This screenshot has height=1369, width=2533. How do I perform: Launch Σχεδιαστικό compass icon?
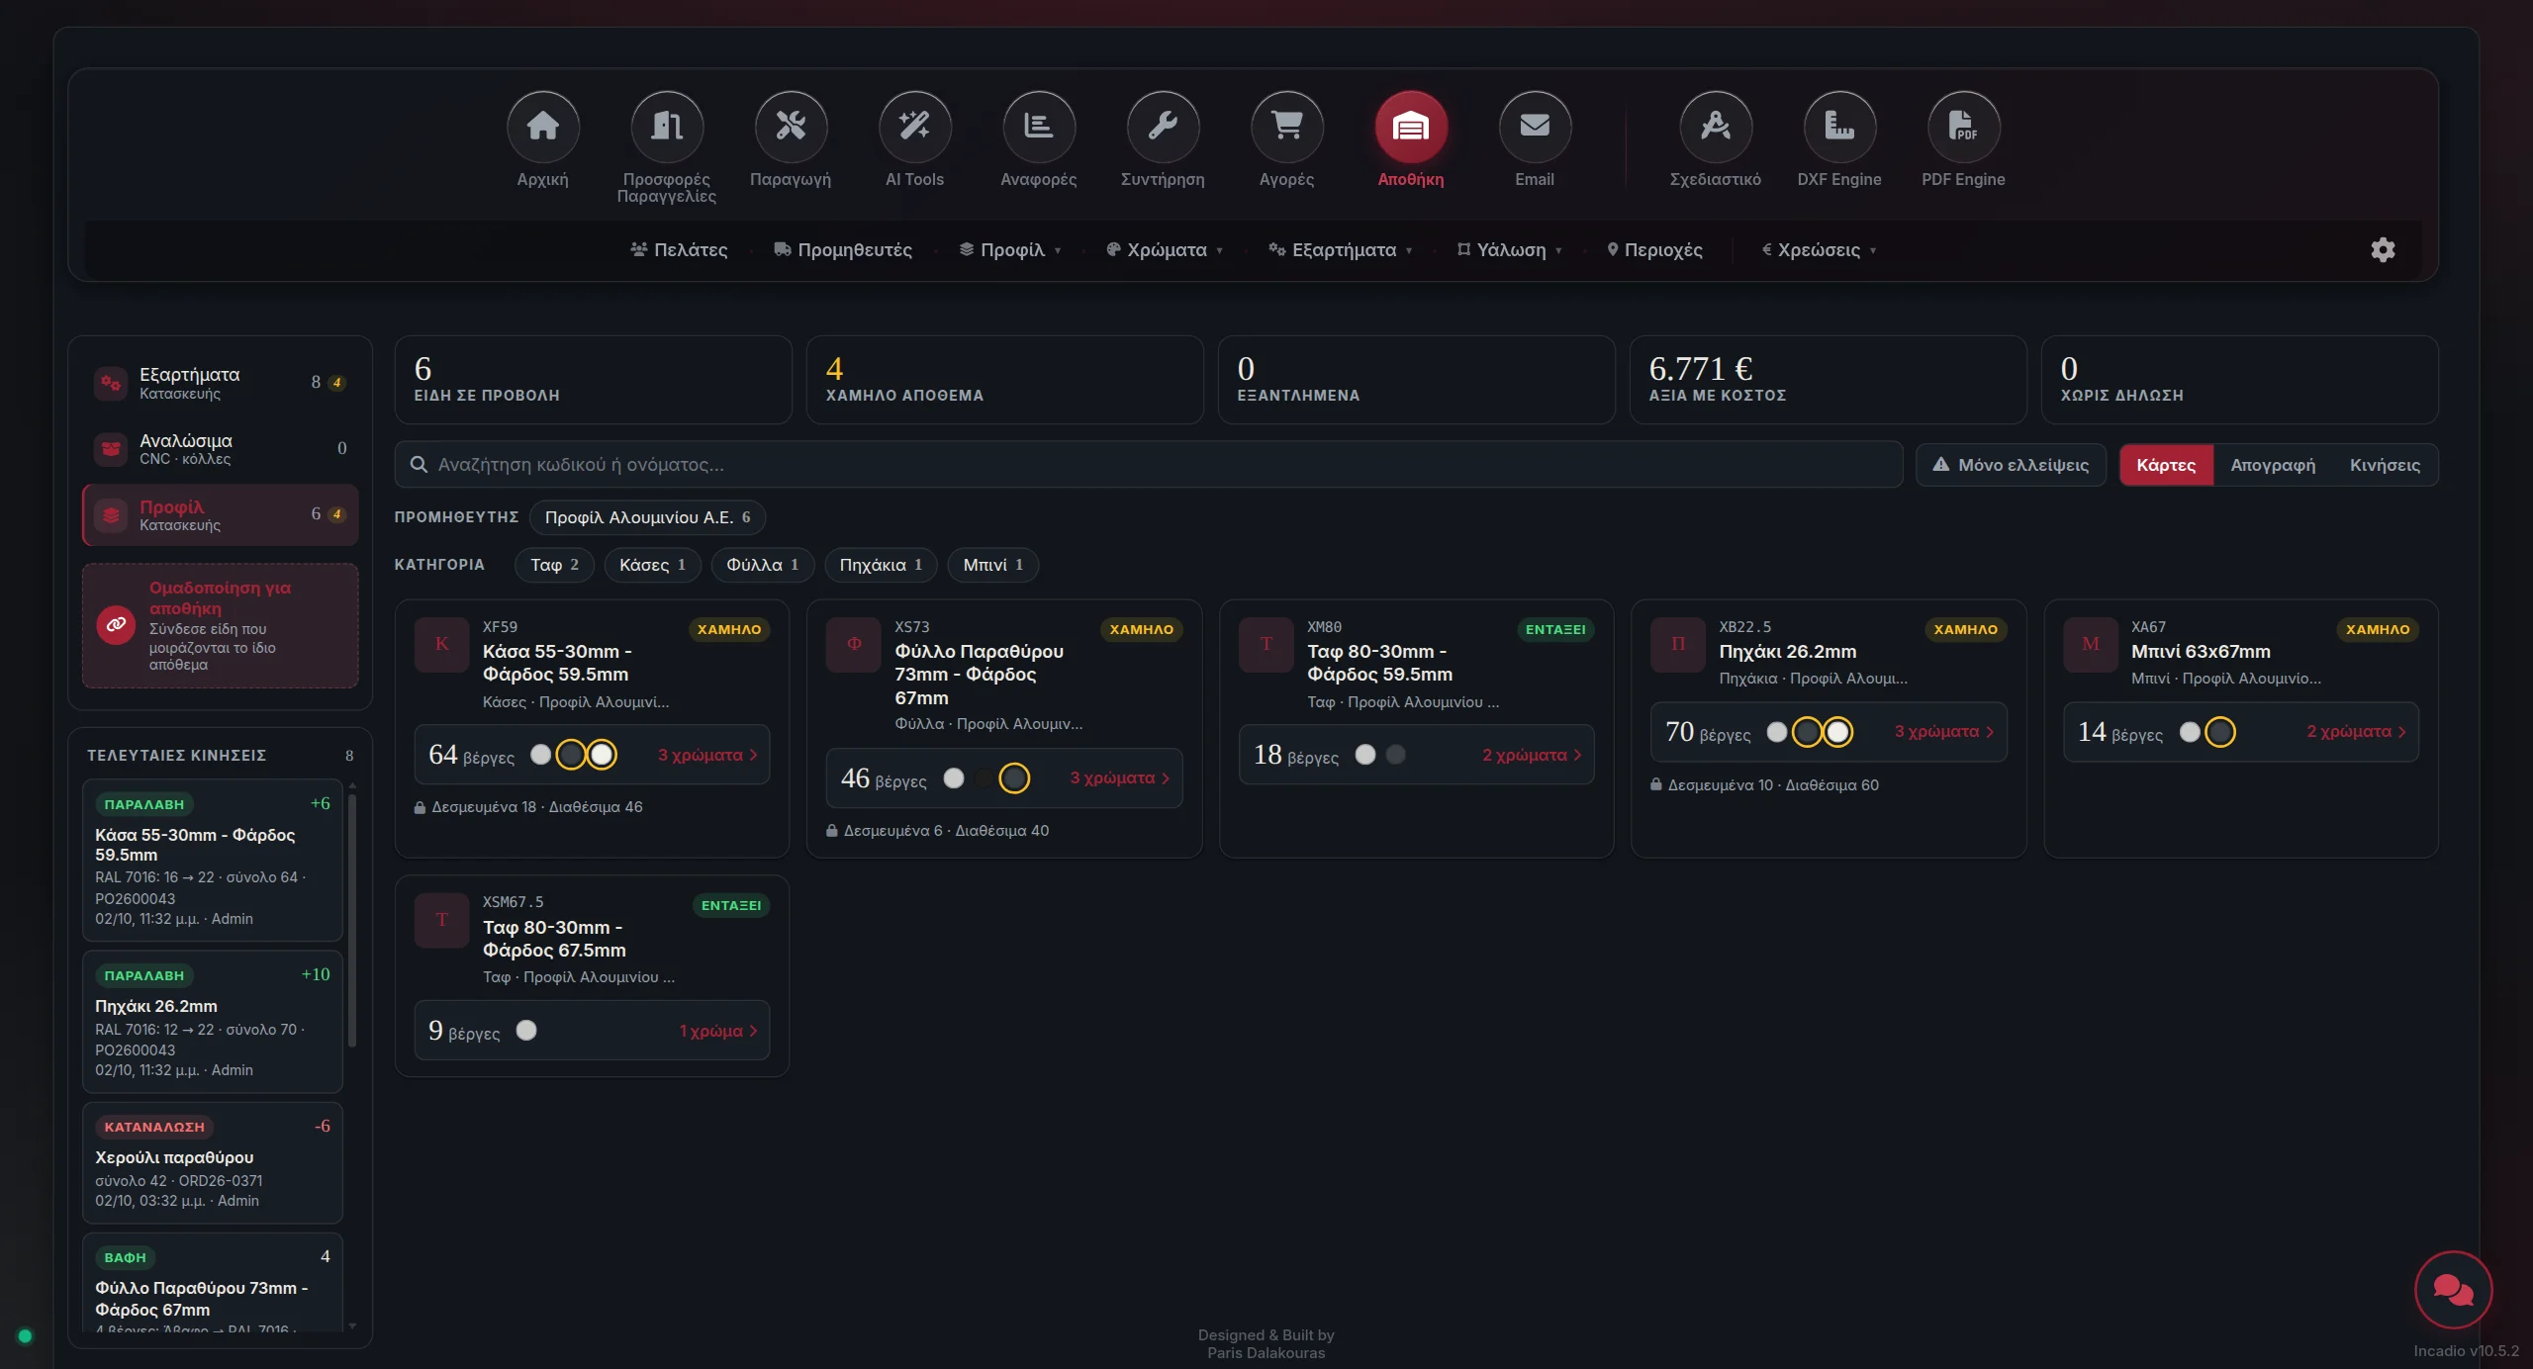pyautogui.click(x=1716, y=126)
